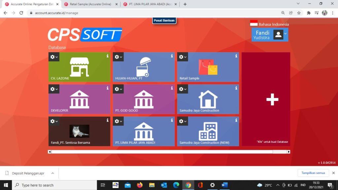Screen dimensions: 338x190
Task: Open Microsoft Word from taskbar
Action: [x=224, y=185]
